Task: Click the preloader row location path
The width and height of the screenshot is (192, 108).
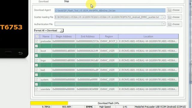Action: pos(148,41)
